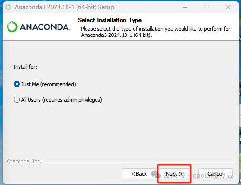The height and width of the screenshot is (185, 241).
Task: Go back using the < Back button
Action: click(x=139, y=174)
